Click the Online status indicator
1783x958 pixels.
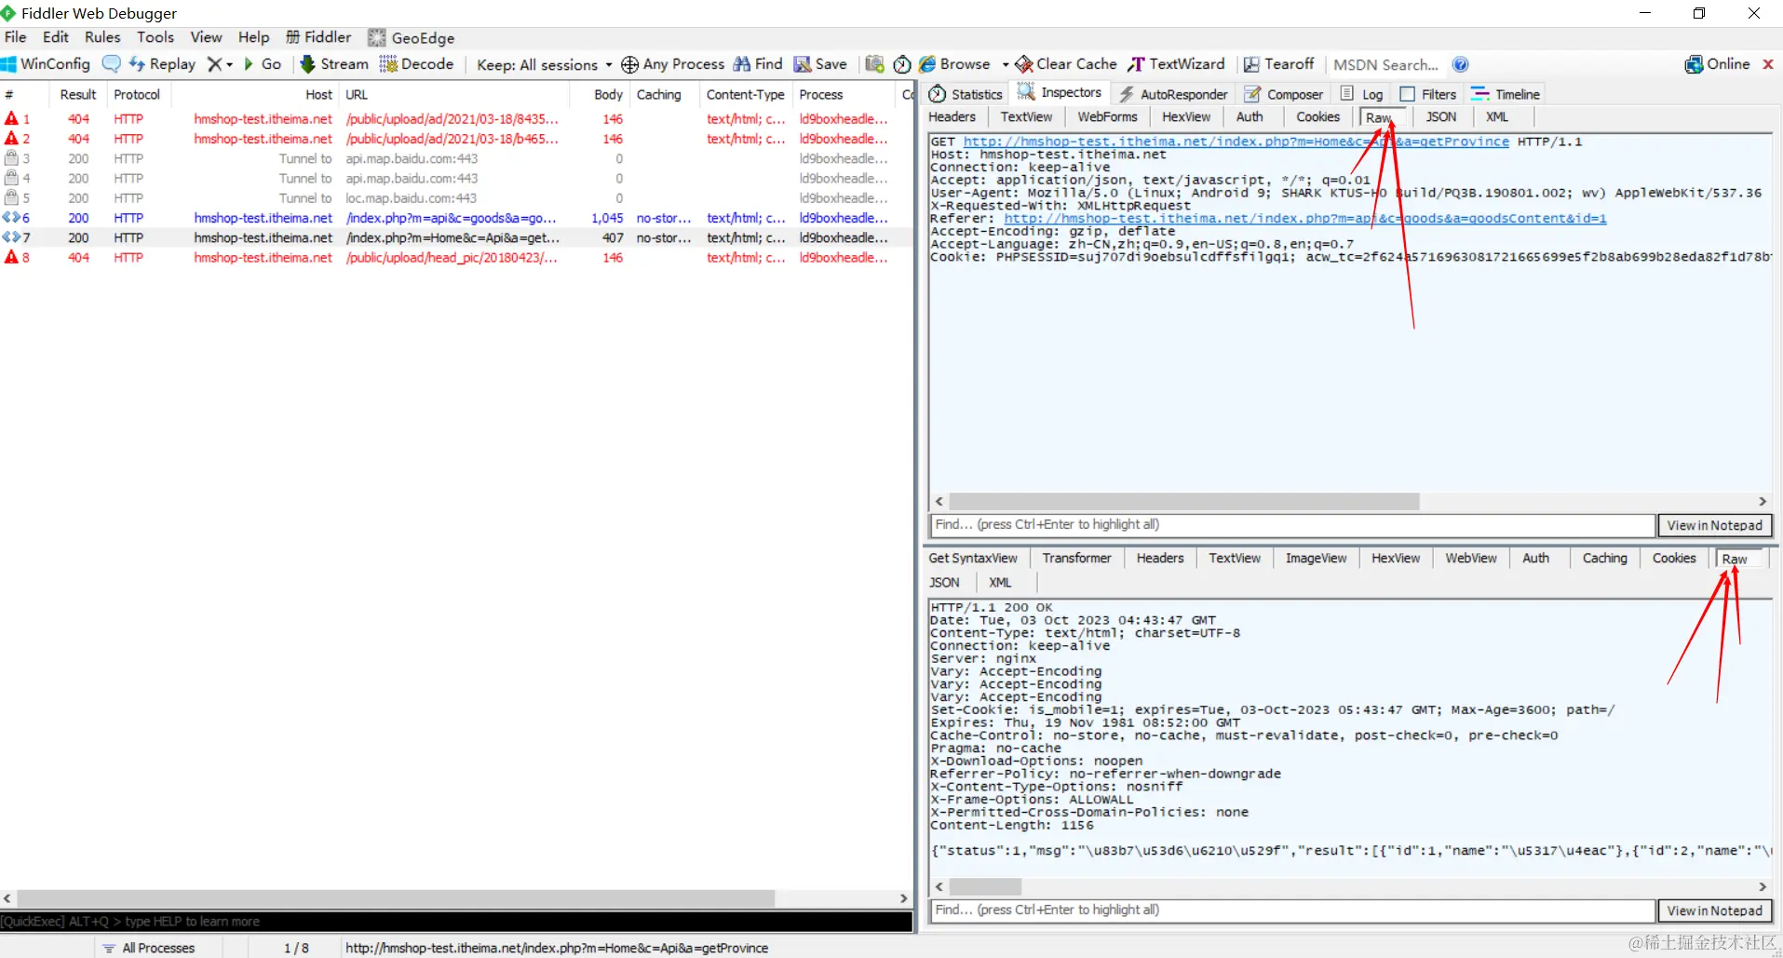(x=1718, y=64)
